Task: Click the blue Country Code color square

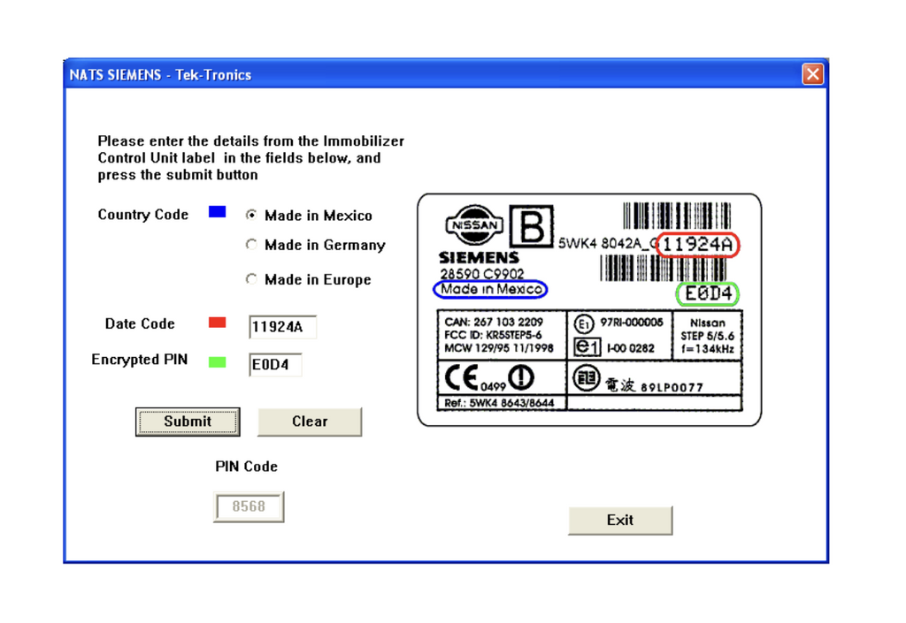Action: click(x=217, y=212)
